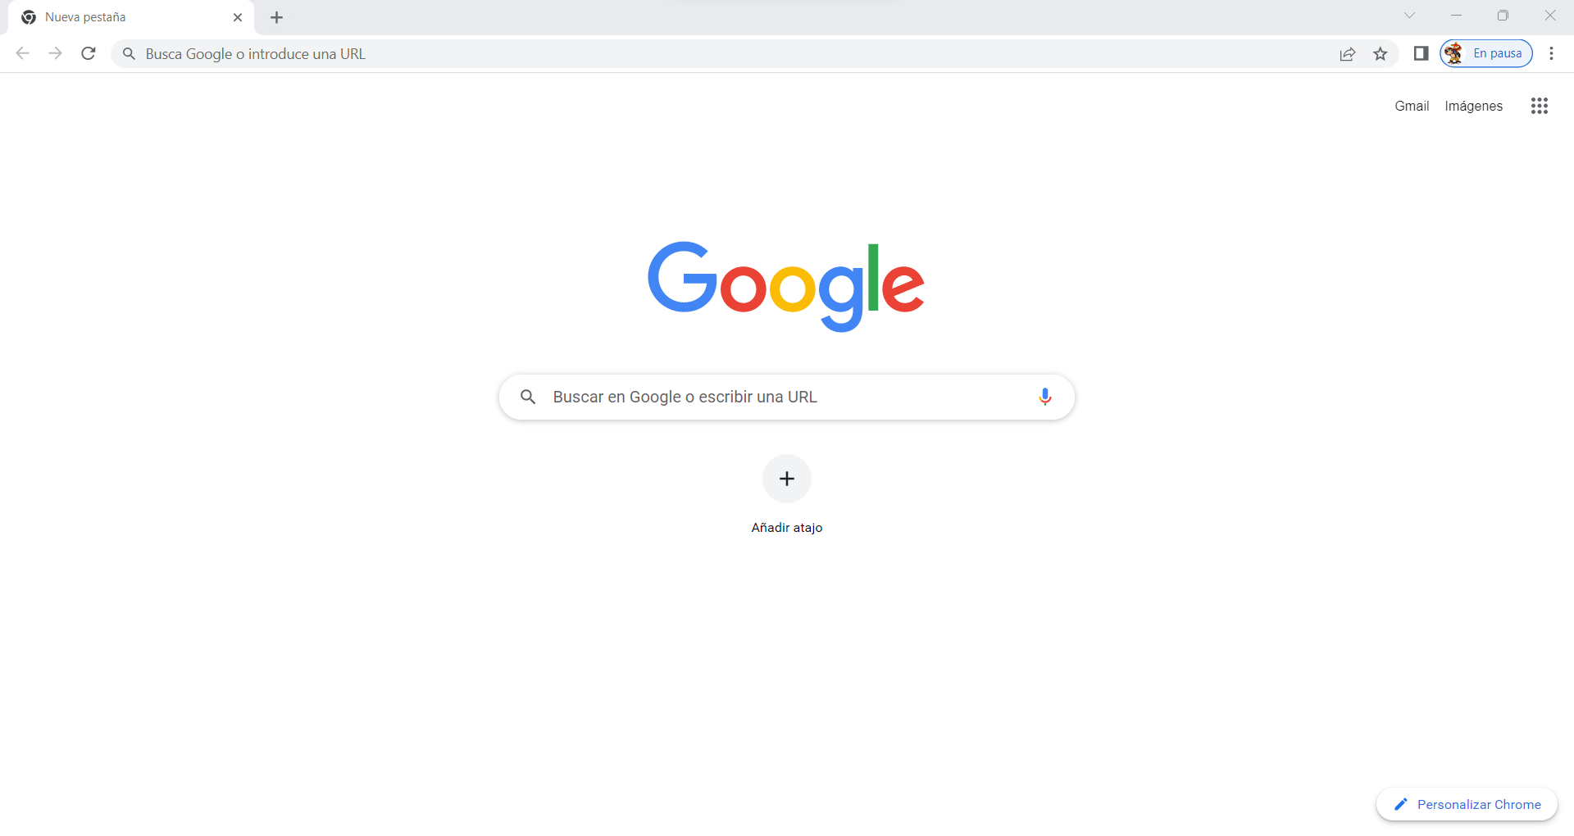Open the En pausa profile button
This screenshot has width=1574, height=836.
pos(1486,53)
